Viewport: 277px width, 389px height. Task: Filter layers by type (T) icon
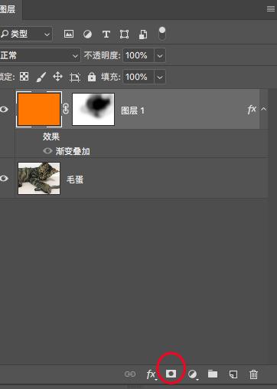[106, 34]
